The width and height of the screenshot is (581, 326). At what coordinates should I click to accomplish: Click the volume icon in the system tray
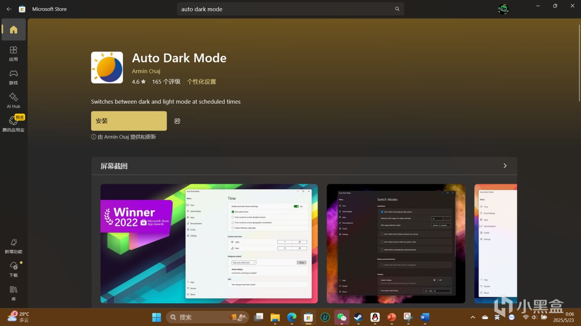tap(535, 317)
